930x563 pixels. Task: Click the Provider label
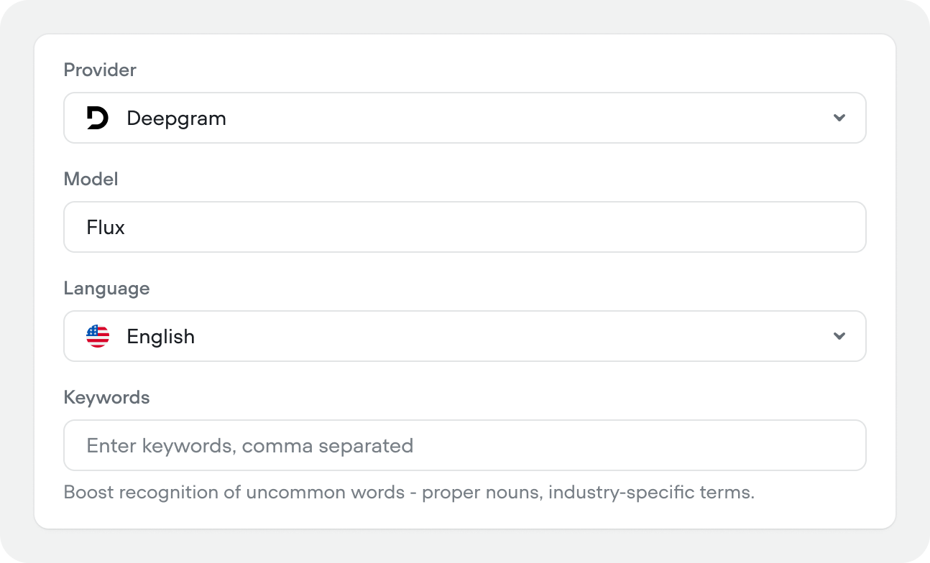pos(100,70)
